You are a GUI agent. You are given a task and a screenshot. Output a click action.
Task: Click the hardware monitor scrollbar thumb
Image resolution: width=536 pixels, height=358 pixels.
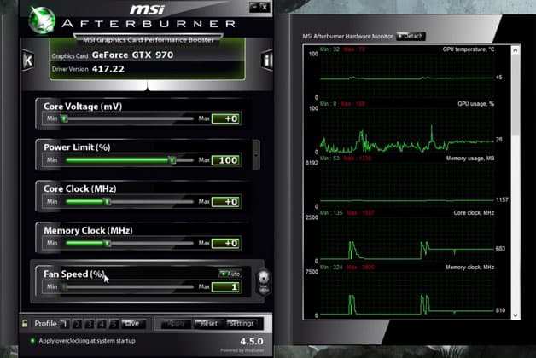(x=516, y=95)
